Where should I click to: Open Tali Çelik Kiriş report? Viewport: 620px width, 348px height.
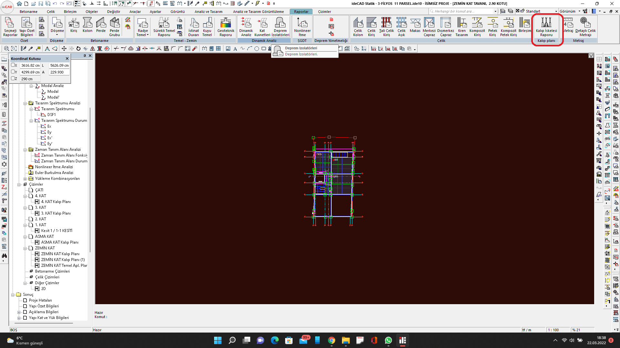[x=387, y=27]
